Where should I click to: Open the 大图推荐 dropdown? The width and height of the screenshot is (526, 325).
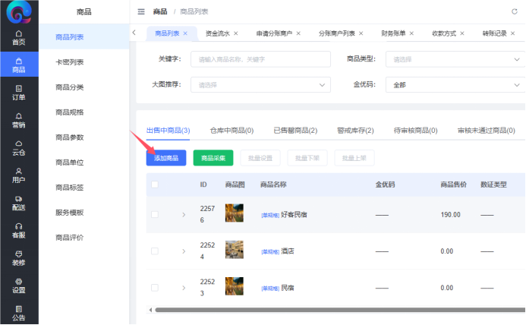(260, 85)
